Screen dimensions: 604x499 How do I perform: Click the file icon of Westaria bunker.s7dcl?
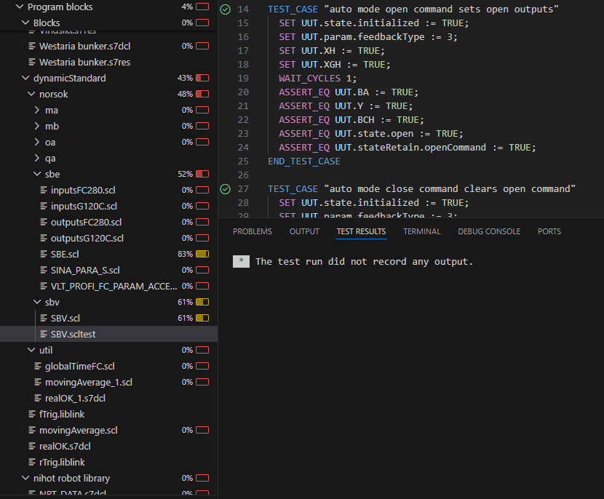coord(32,47)
